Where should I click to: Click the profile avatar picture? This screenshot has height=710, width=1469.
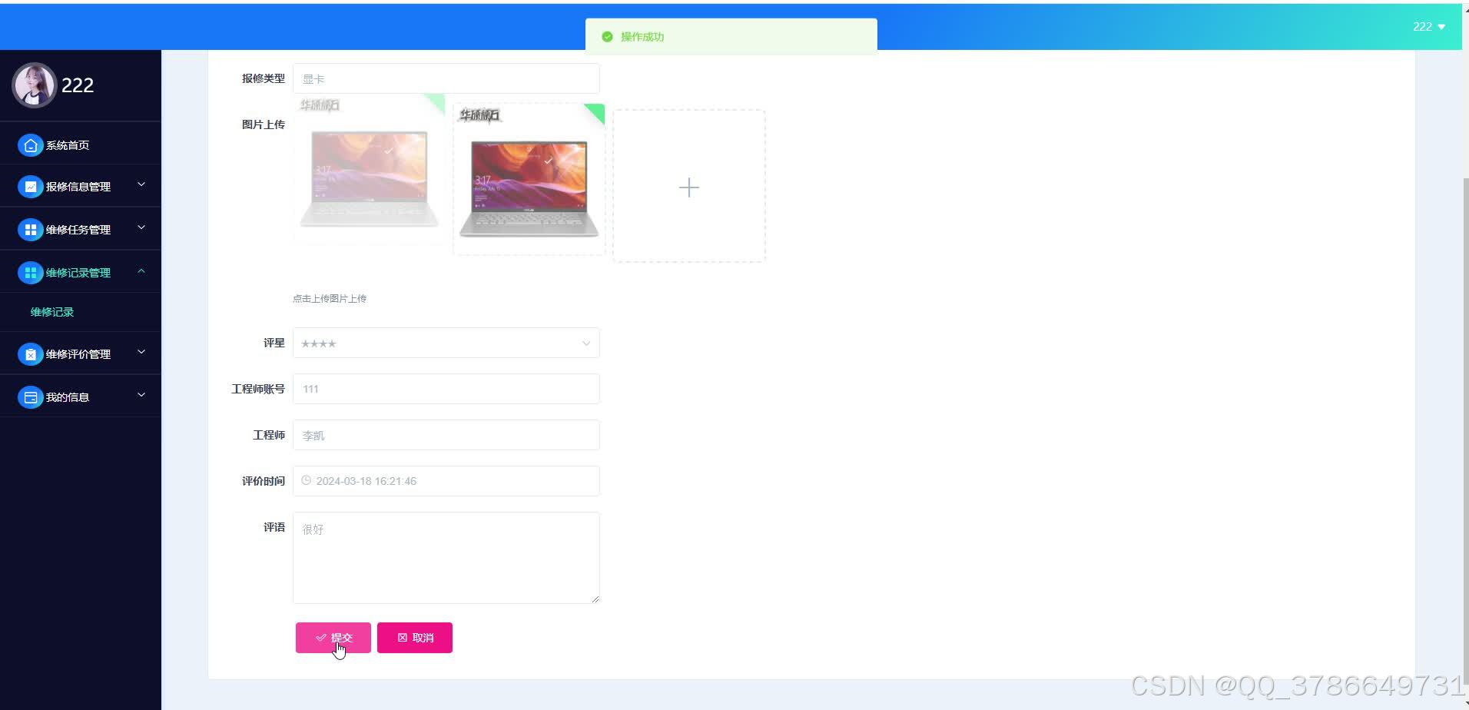(x=33, y=85)
